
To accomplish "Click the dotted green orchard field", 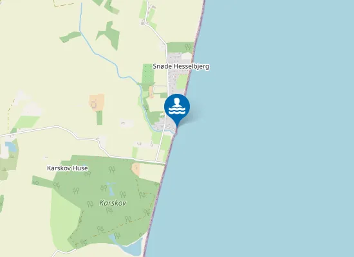I will (x=148, y=73).
